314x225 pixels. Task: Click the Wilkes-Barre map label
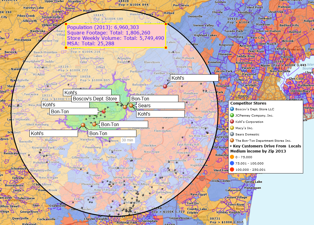[x=51, y=25]
